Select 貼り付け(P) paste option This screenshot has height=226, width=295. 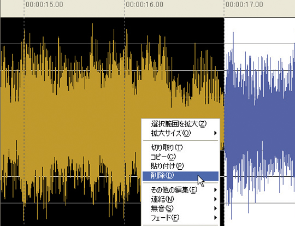[x=180, y=166]
